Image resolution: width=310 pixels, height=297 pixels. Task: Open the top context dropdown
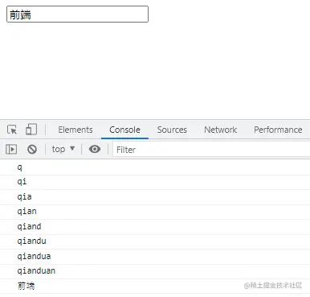coord(63,149)
